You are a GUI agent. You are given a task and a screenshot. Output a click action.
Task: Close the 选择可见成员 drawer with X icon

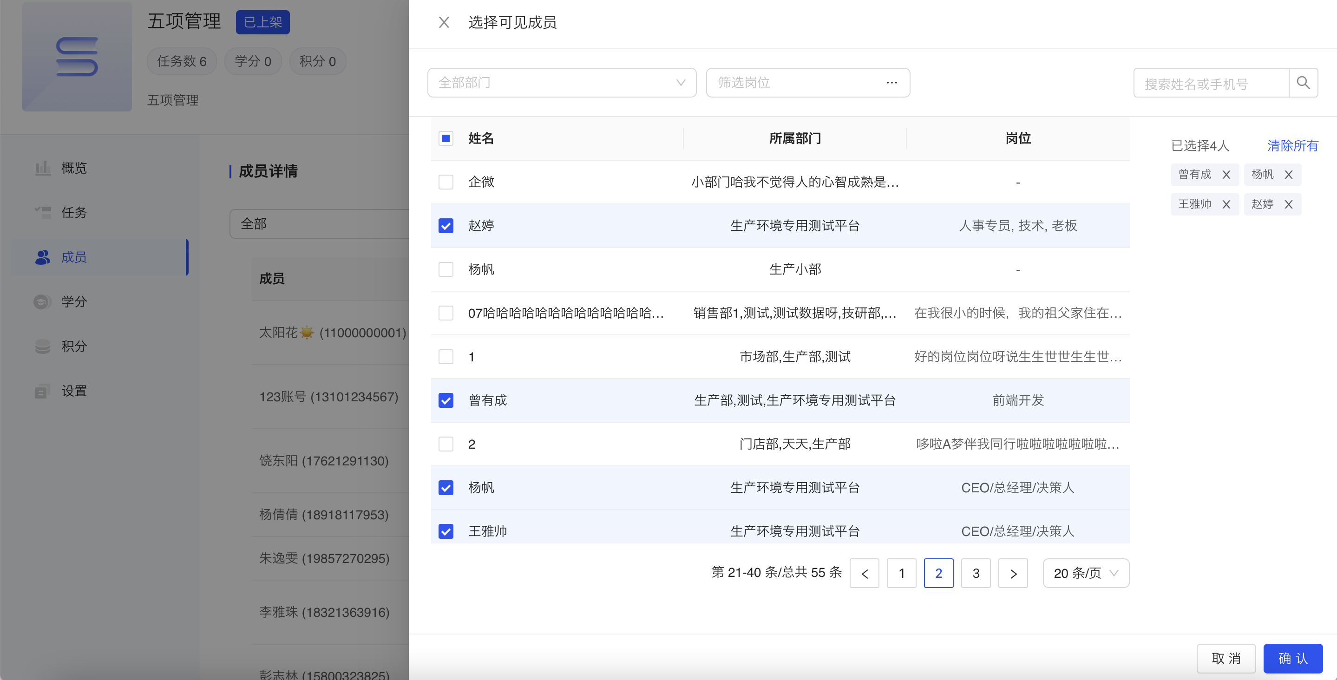[x=444, y=22]
